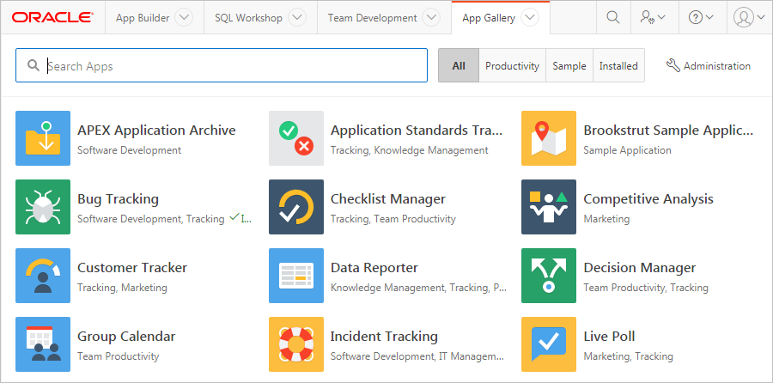Image resolution: width=773 pixels, height=383 pixels.
Task: Click the Checklist Manager checkmark icon
Action: tap(296, 207)
